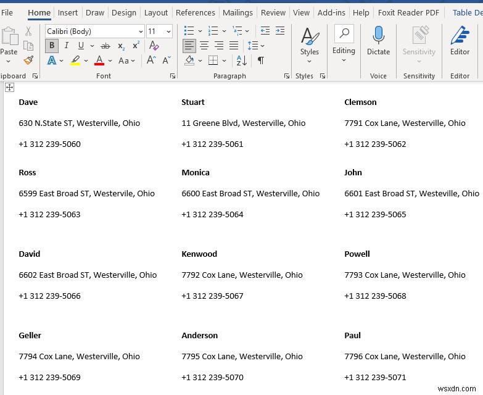Screen dimensions: 483x395
Task: Insert a numbered list
Action: (213, 31)
